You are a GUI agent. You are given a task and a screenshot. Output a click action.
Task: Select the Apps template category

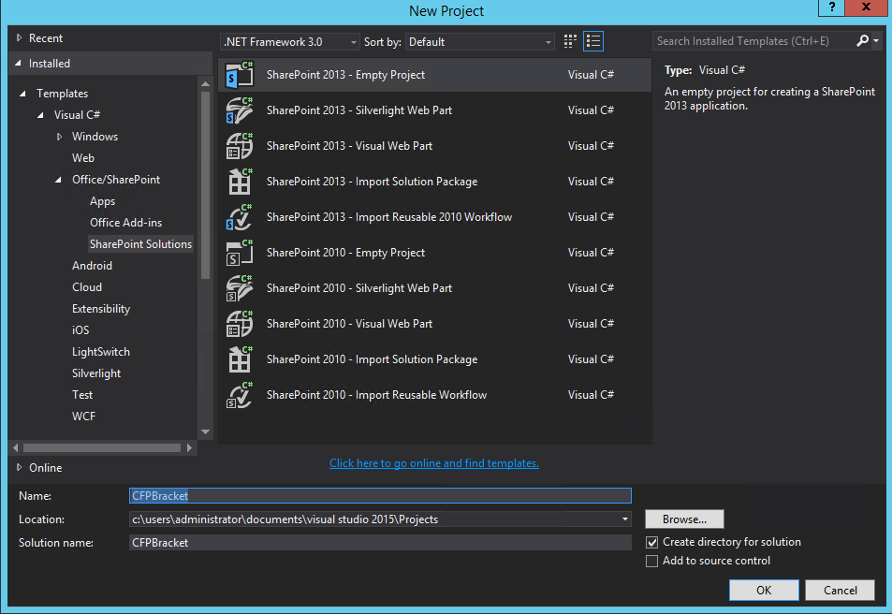pos(102,201)
